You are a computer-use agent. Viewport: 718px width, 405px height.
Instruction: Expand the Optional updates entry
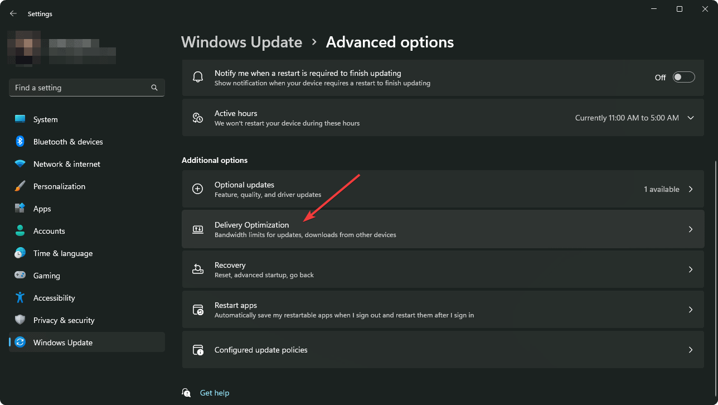pyautogui.click(x=691, y=189)
